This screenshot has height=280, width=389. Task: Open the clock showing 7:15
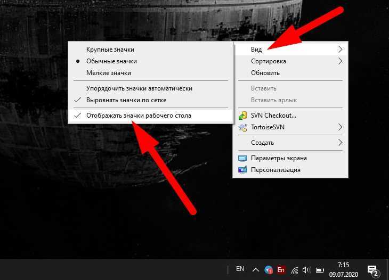[x=343, y=265]
